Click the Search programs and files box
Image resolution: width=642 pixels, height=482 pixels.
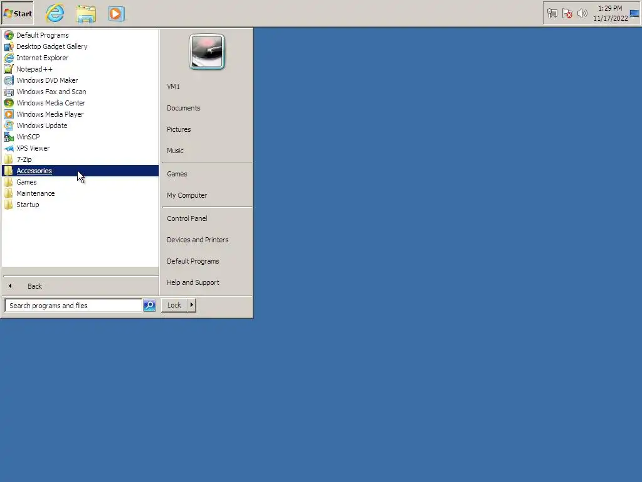click(x=73, y=306)
